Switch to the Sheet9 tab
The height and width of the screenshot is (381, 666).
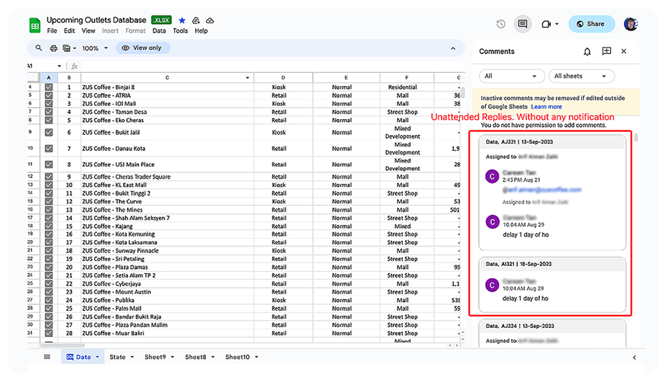pos(155,357)
